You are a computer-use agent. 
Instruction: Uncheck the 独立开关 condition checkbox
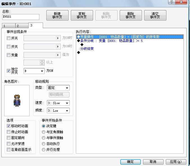click(8, 71)
